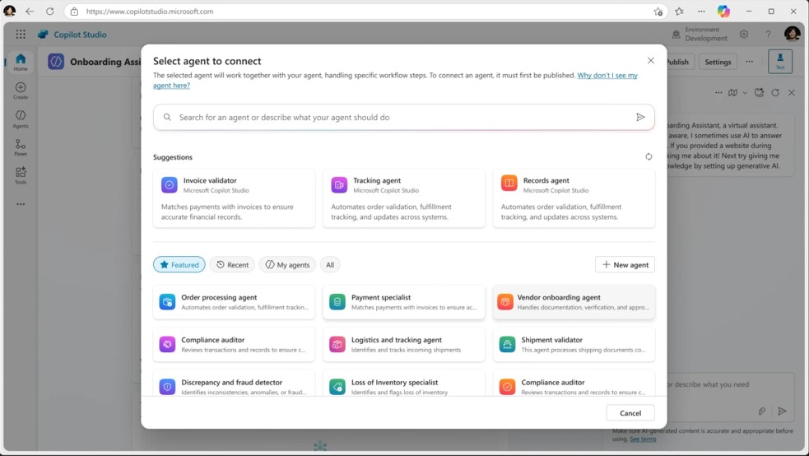This screenshot has width=809, height=456.
Task: Cancel the agent selection dialog
Action: (630, 412)
